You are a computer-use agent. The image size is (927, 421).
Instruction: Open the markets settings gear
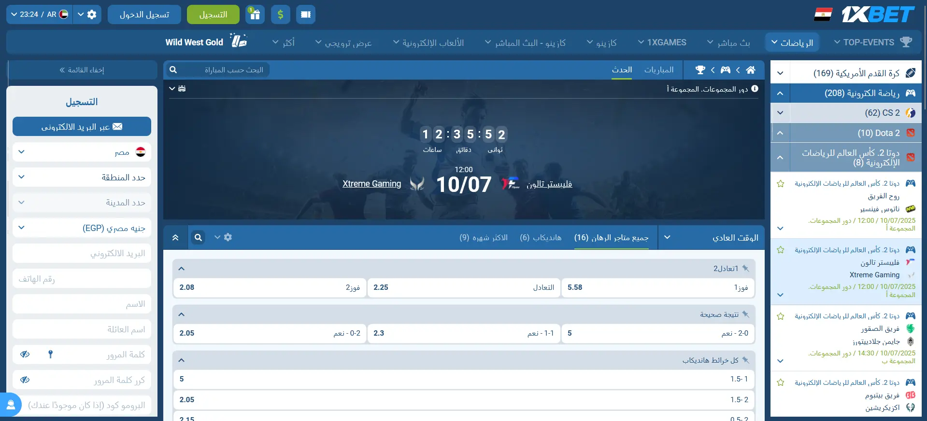pyautogui.click(x=228, y=237)
